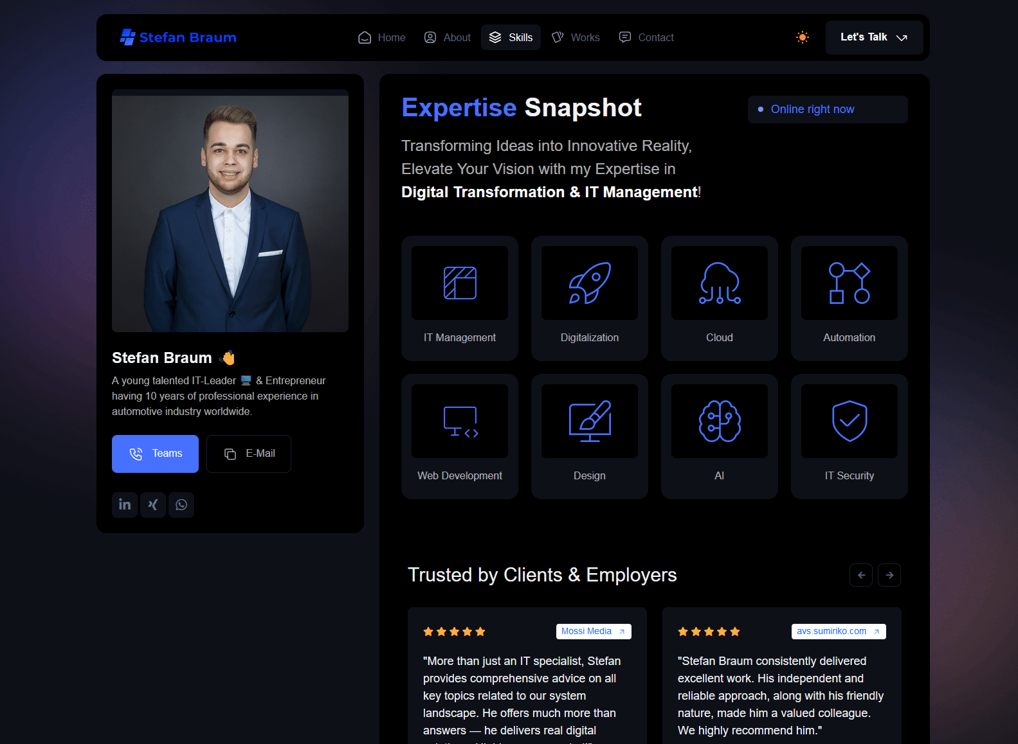Copy address via the E-Mail button
Image resolution: width=1018 pixels, height=744 pixels.
click(249, 454)
